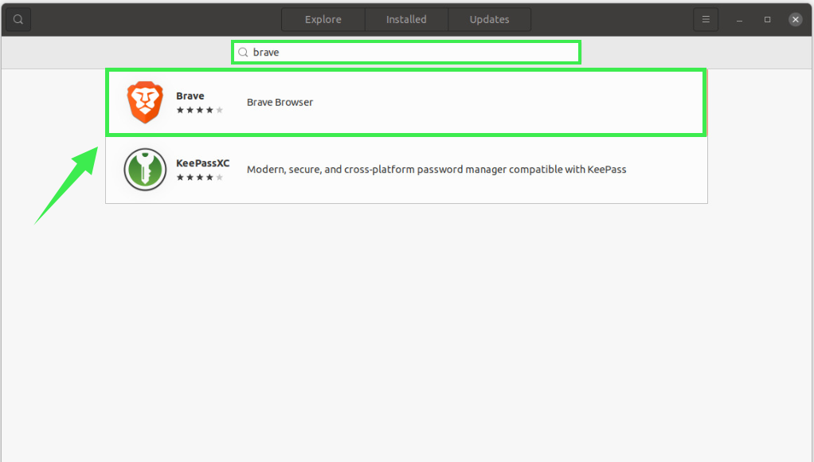The height and width of the screenshot is (462, 814).
Task: Click the KeePassXC star rating
Action: pos(200,178)
